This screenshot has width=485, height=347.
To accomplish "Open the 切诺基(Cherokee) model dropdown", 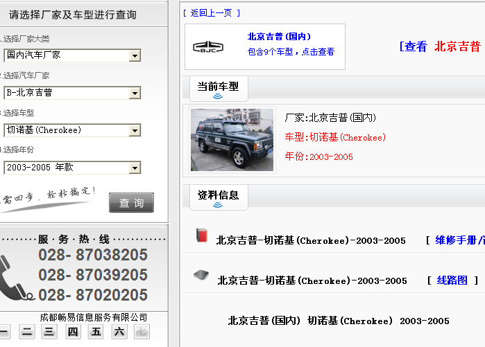I will (x=72, y=130).
